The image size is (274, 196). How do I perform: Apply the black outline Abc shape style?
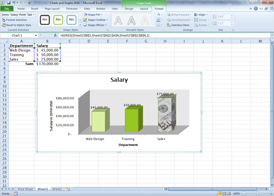45,19
